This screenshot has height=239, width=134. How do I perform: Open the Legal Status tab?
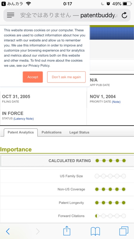tap(79, 132)
